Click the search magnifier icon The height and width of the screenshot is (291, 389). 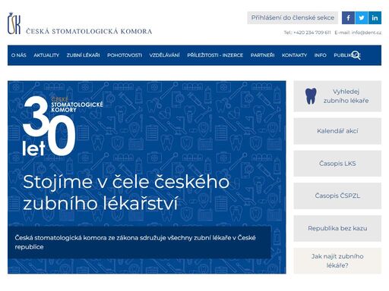(x=356, y=55)
